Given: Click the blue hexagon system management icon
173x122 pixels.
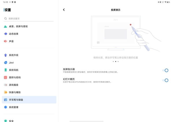Looking at the screenshot, I should point(5,107).
